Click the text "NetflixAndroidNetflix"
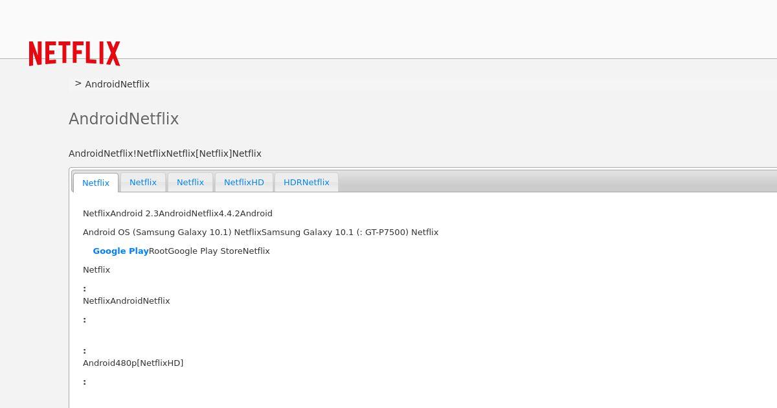The height and width of the screenshot is (408, 777). pyautogui.click(x=126, y=300)
